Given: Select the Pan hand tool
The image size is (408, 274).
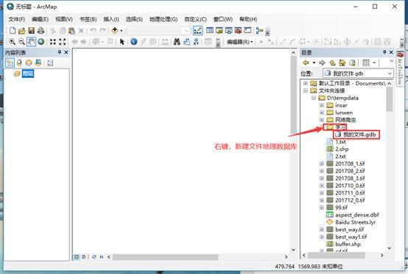Looking at the screenshot, I should pos(31,42).
